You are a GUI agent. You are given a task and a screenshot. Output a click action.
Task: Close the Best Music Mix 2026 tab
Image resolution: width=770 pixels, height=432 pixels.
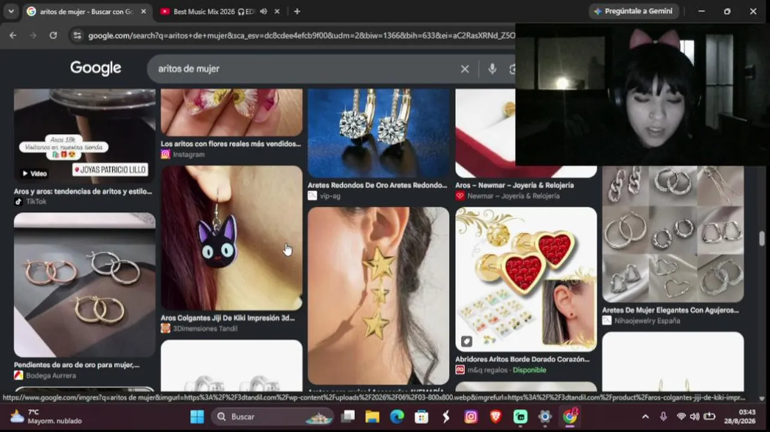tap(276, 11)
